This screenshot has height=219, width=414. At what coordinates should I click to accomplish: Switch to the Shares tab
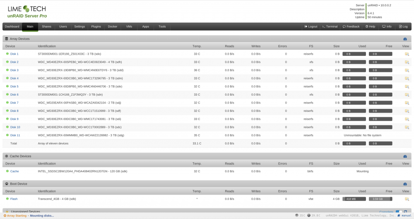46,26
